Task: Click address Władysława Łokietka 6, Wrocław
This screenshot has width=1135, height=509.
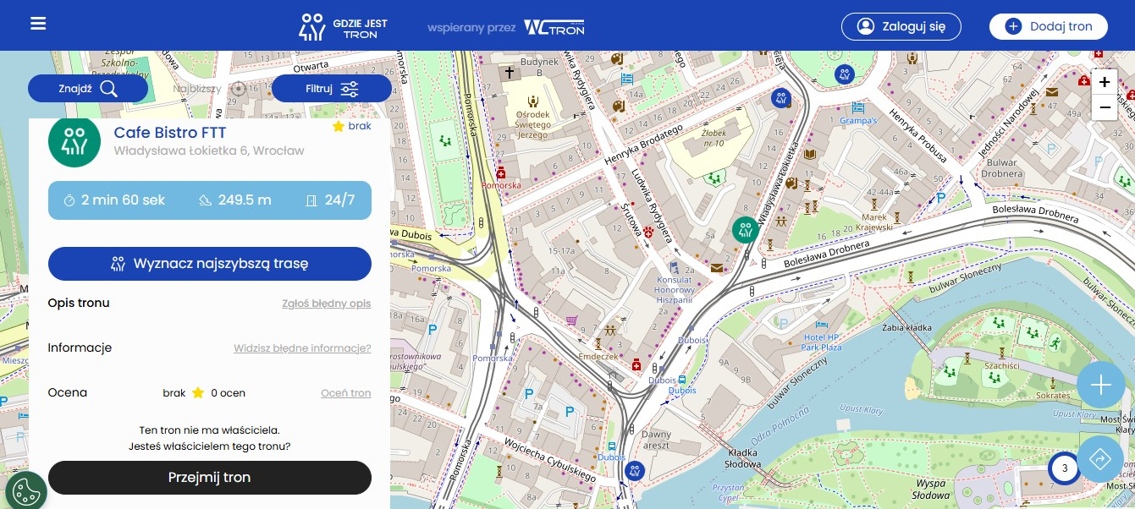Action: (x=209, y=151)
